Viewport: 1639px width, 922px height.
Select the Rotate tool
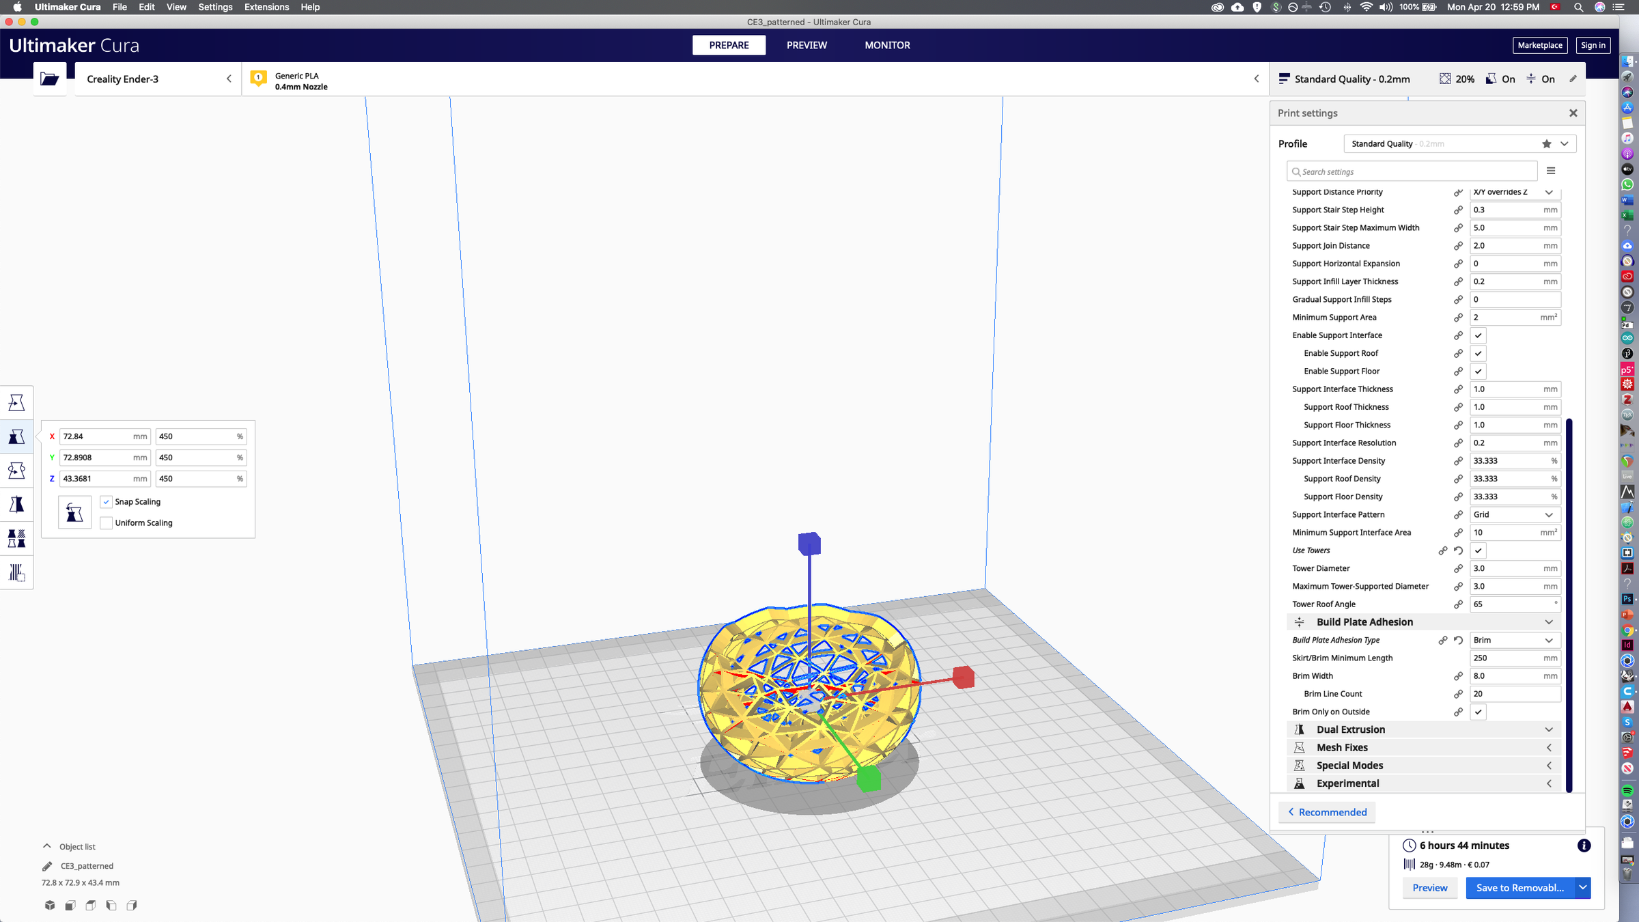point(16,470)
